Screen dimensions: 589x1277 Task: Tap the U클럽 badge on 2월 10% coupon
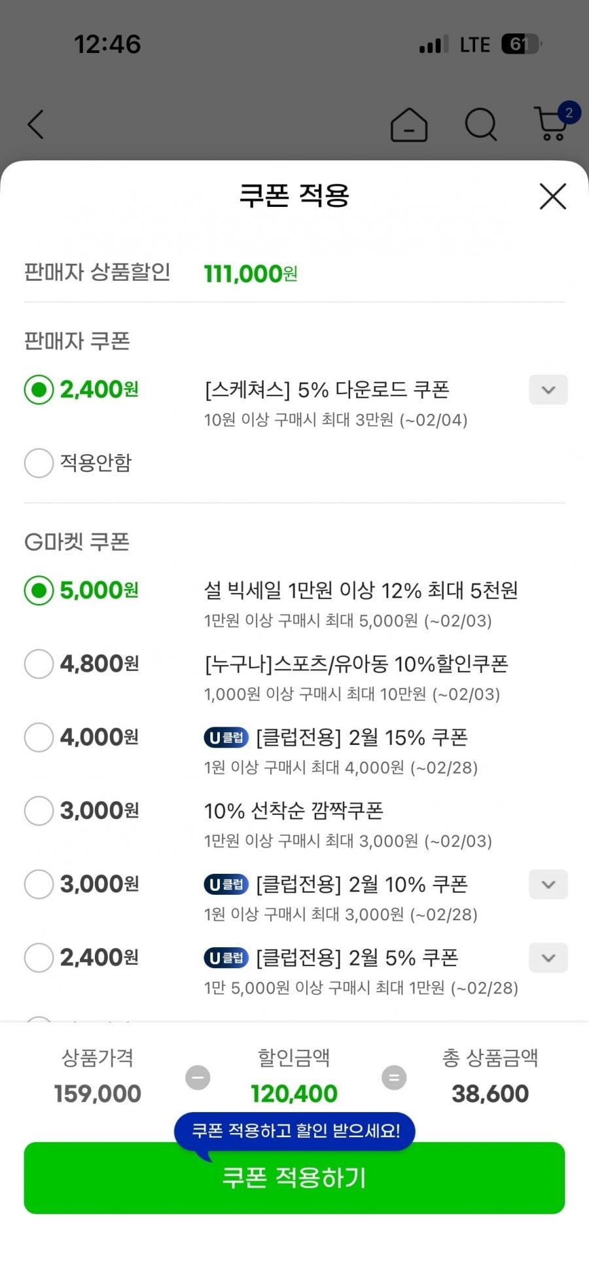(x=226, y=884)
